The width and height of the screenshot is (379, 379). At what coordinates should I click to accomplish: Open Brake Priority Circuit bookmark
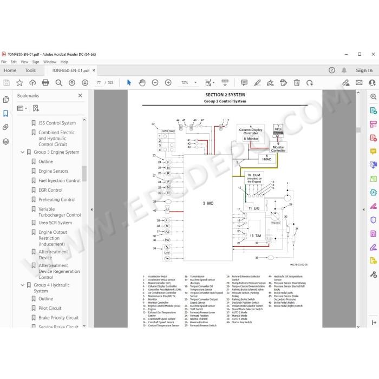(x=58, y=318)
